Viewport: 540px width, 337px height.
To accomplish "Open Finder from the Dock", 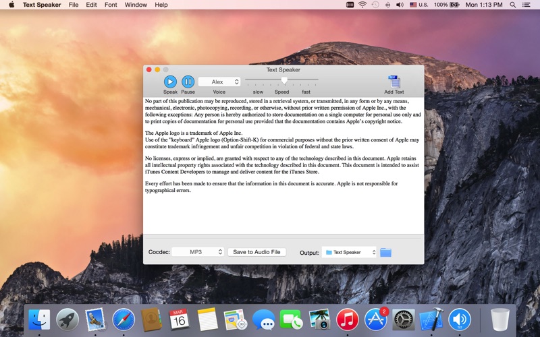I will tap(39, 319).
